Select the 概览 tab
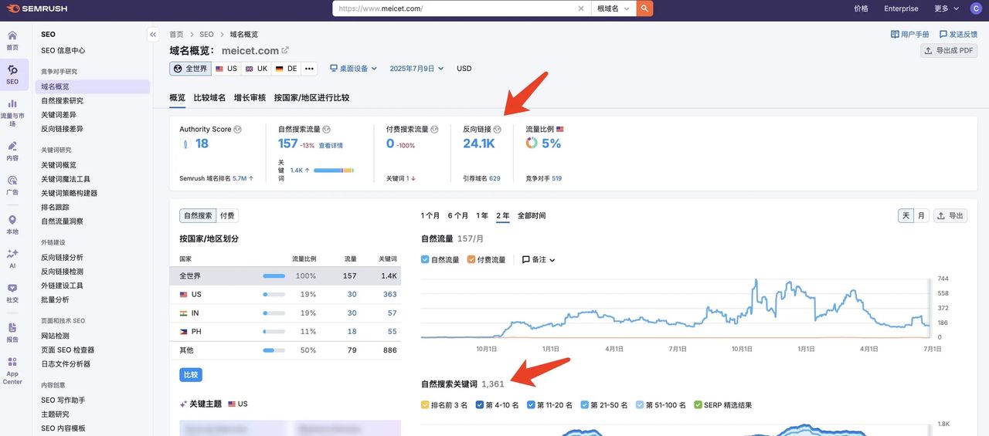The height and width of the screenshot is (436, 989). pyautogui.click(x=177, y=98)
